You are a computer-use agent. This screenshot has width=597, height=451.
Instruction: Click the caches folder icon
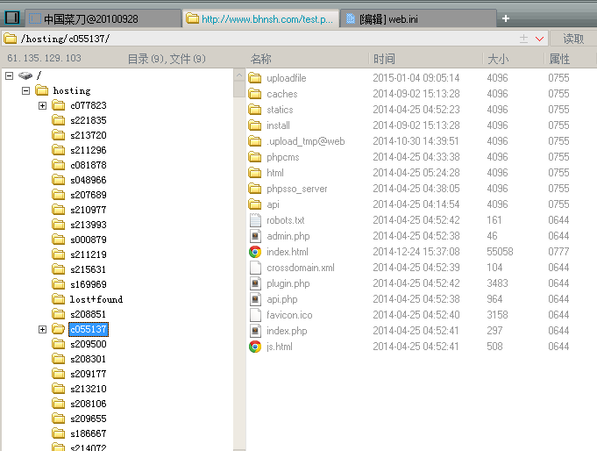point(255,94)
